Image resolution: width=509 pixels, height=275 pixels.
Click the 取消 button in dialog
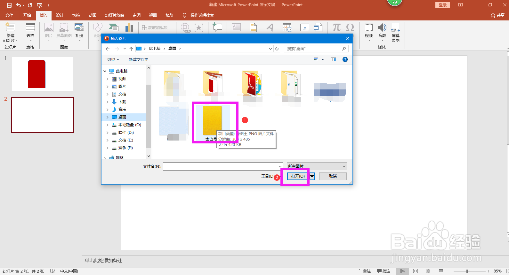333,176
